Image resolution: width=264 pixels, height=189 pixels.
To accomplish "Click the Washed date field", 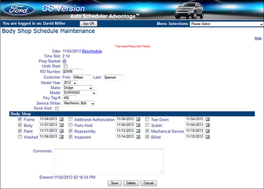I will (x=48, y=137).
